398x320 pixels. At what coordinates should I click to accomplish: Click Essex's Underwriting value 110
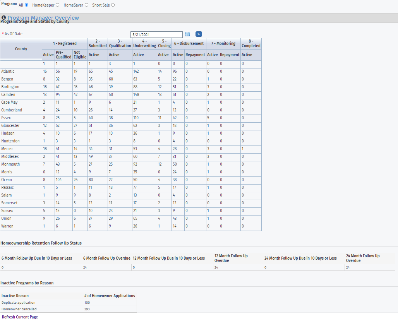pos(136,118)
